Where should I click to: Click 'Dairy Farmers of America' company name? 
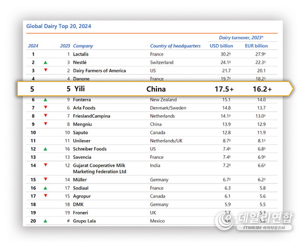(100, 71)
